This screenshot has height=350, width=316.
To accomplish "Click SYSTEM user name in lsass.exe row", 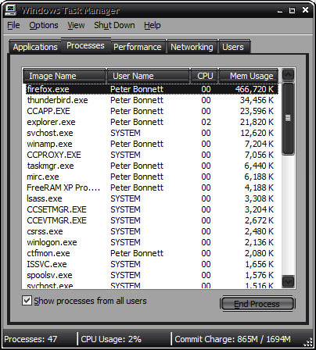I will pos(125,198).
